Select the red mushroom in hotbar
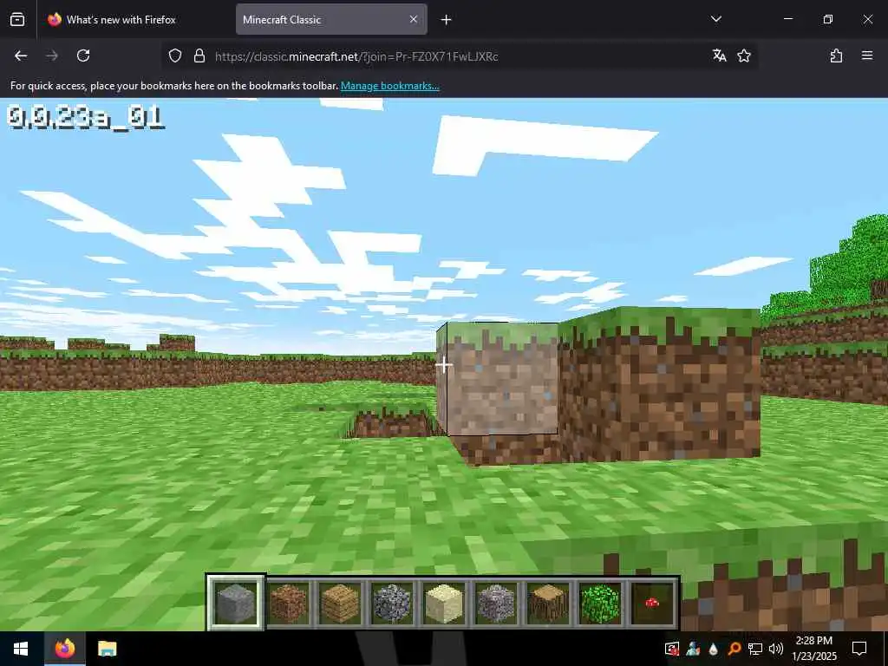The image size is (888, 666). [x=652, y=604]
